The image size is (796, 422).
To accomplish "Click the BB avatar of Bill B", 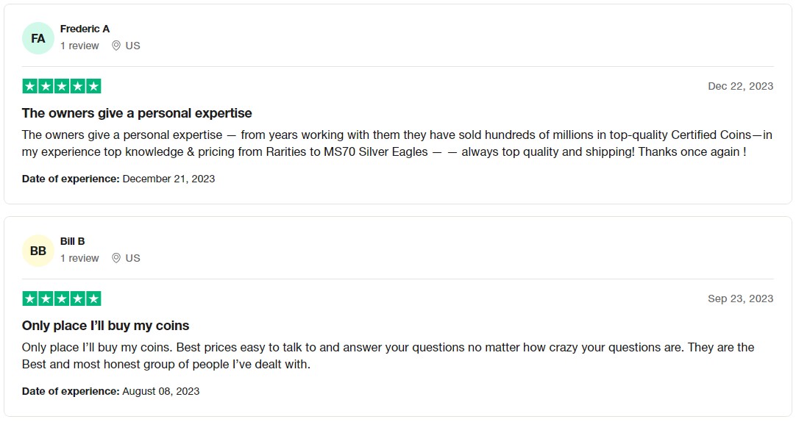I will (38, 251).
